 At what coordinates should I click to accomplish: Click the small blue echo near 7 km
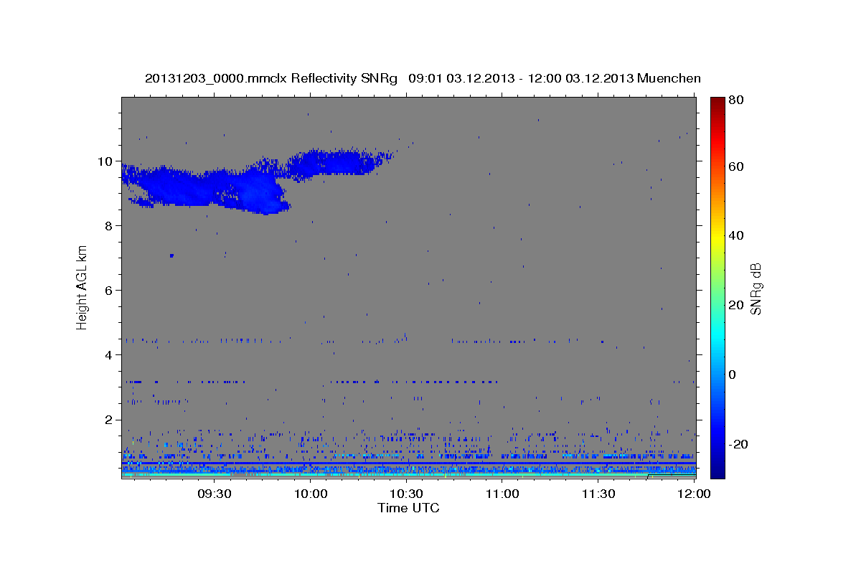point(171,255)
